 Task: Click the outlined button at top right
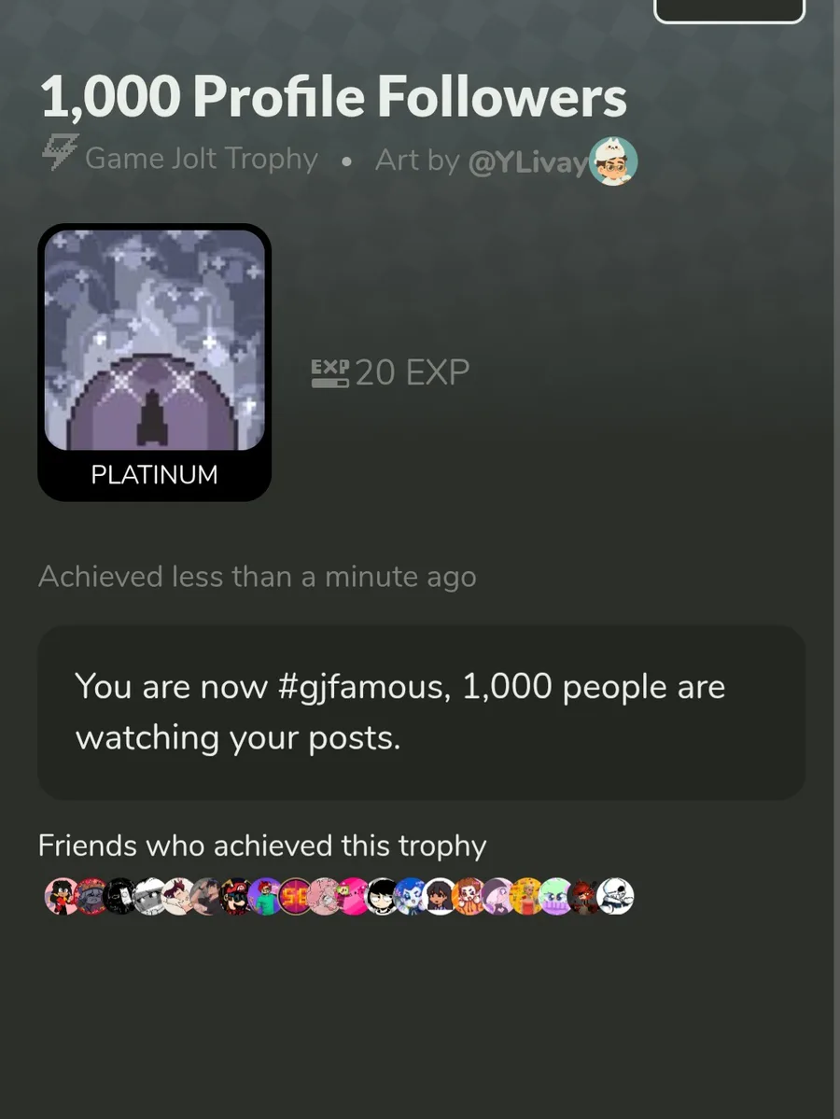click(729, 10)
